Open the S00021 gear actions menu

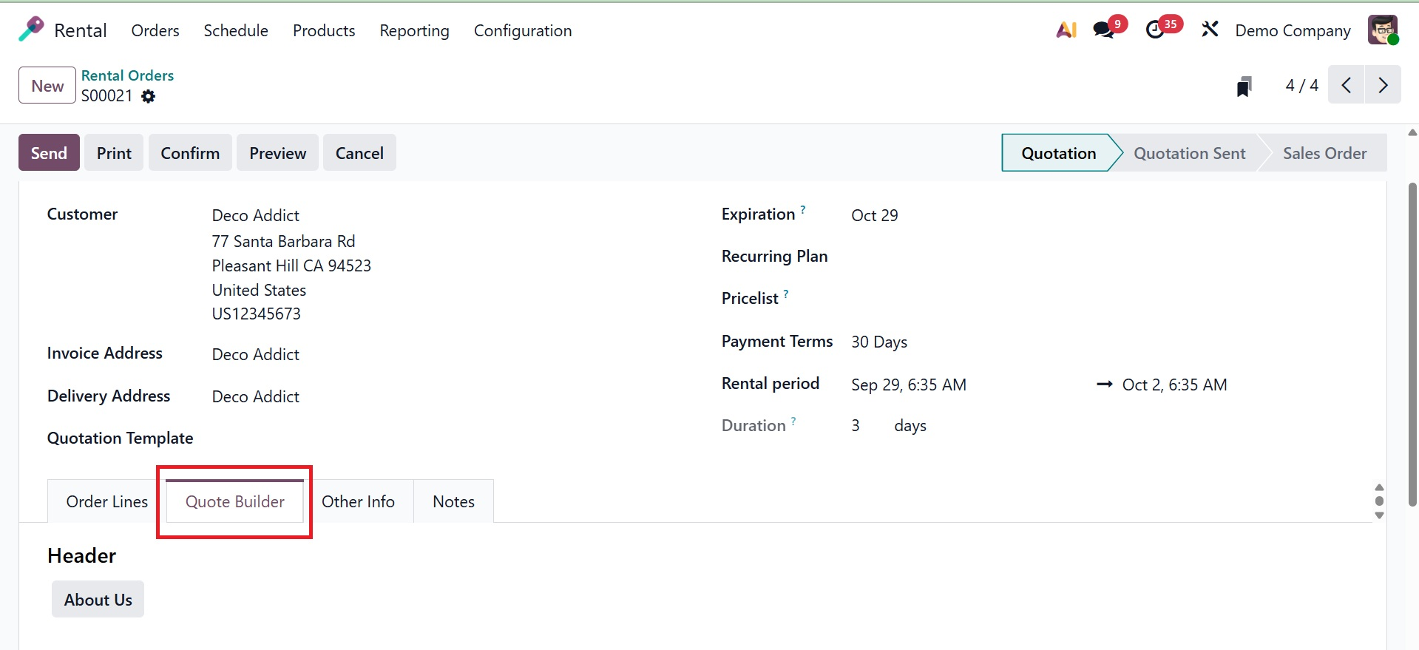pos(149,96)
